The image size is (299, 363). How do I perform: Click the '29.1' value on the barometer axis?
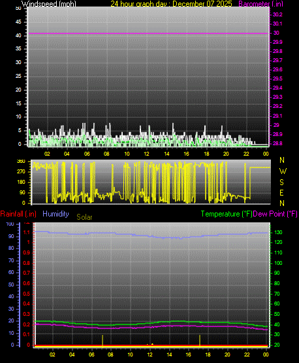(x=277, y=116)
